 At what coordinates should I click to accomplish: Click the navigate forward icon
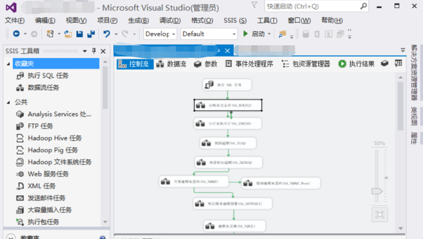point(34,34)
